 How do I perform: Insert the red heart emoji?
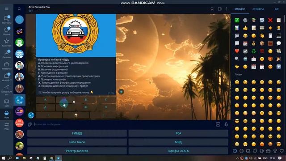(237, 51)
